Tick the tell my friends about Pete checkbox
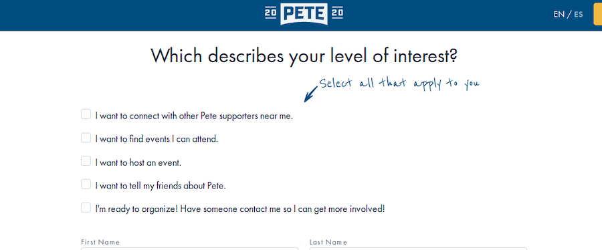The width and height of the screenshot is (602, 250). pyautogui.click(x=86, y=184)
